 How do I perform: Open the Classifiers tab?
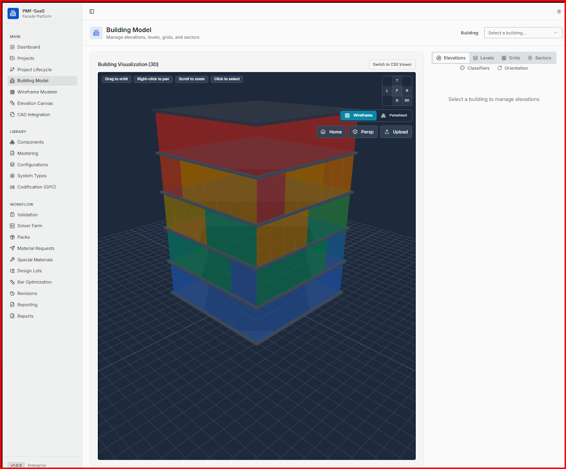click(x=475, y=68)
